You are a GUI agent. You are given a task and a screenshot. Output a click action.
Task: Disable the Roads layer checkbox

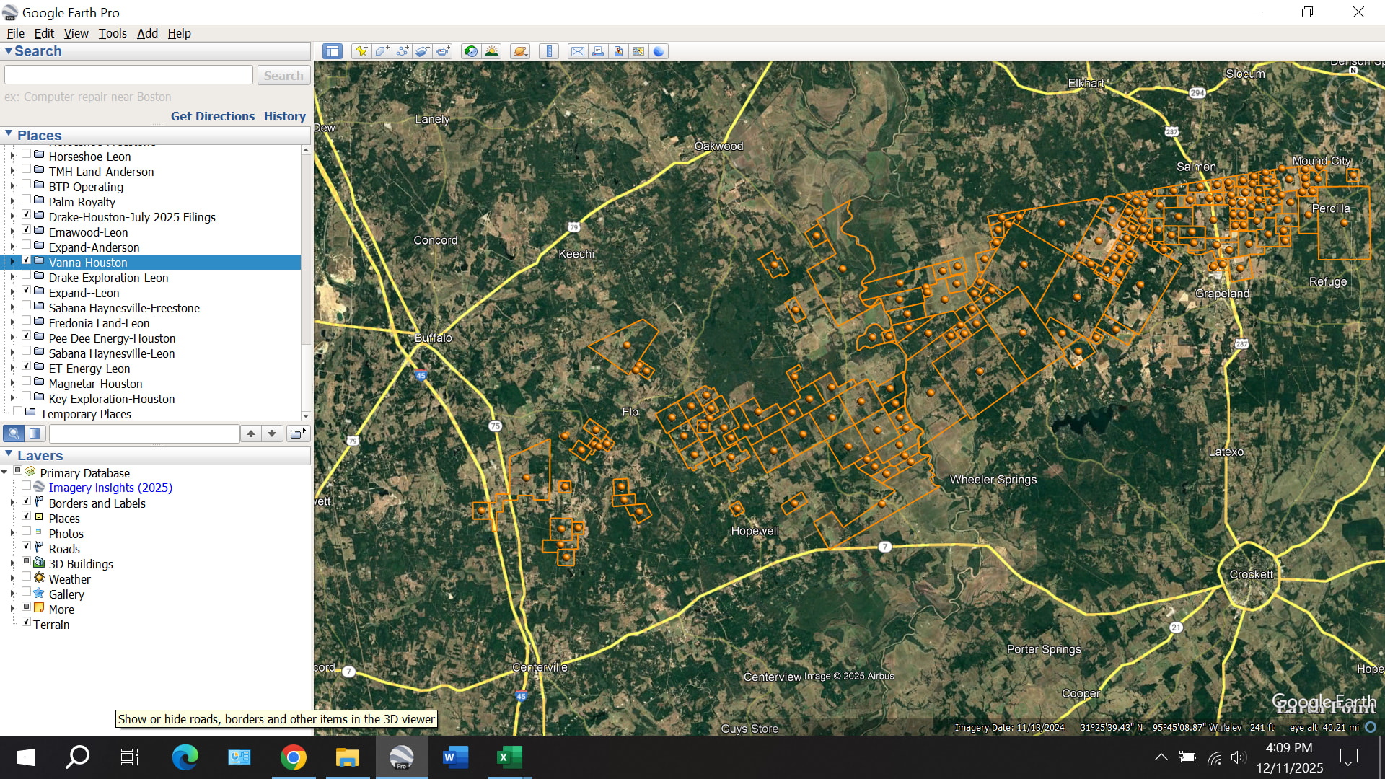click(x=27, y=547)
